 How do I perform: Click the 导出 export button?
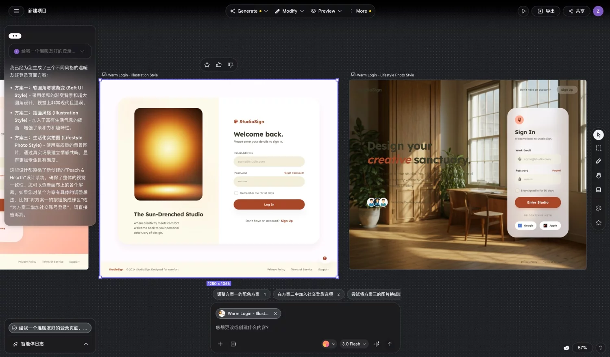pos(546,11)
